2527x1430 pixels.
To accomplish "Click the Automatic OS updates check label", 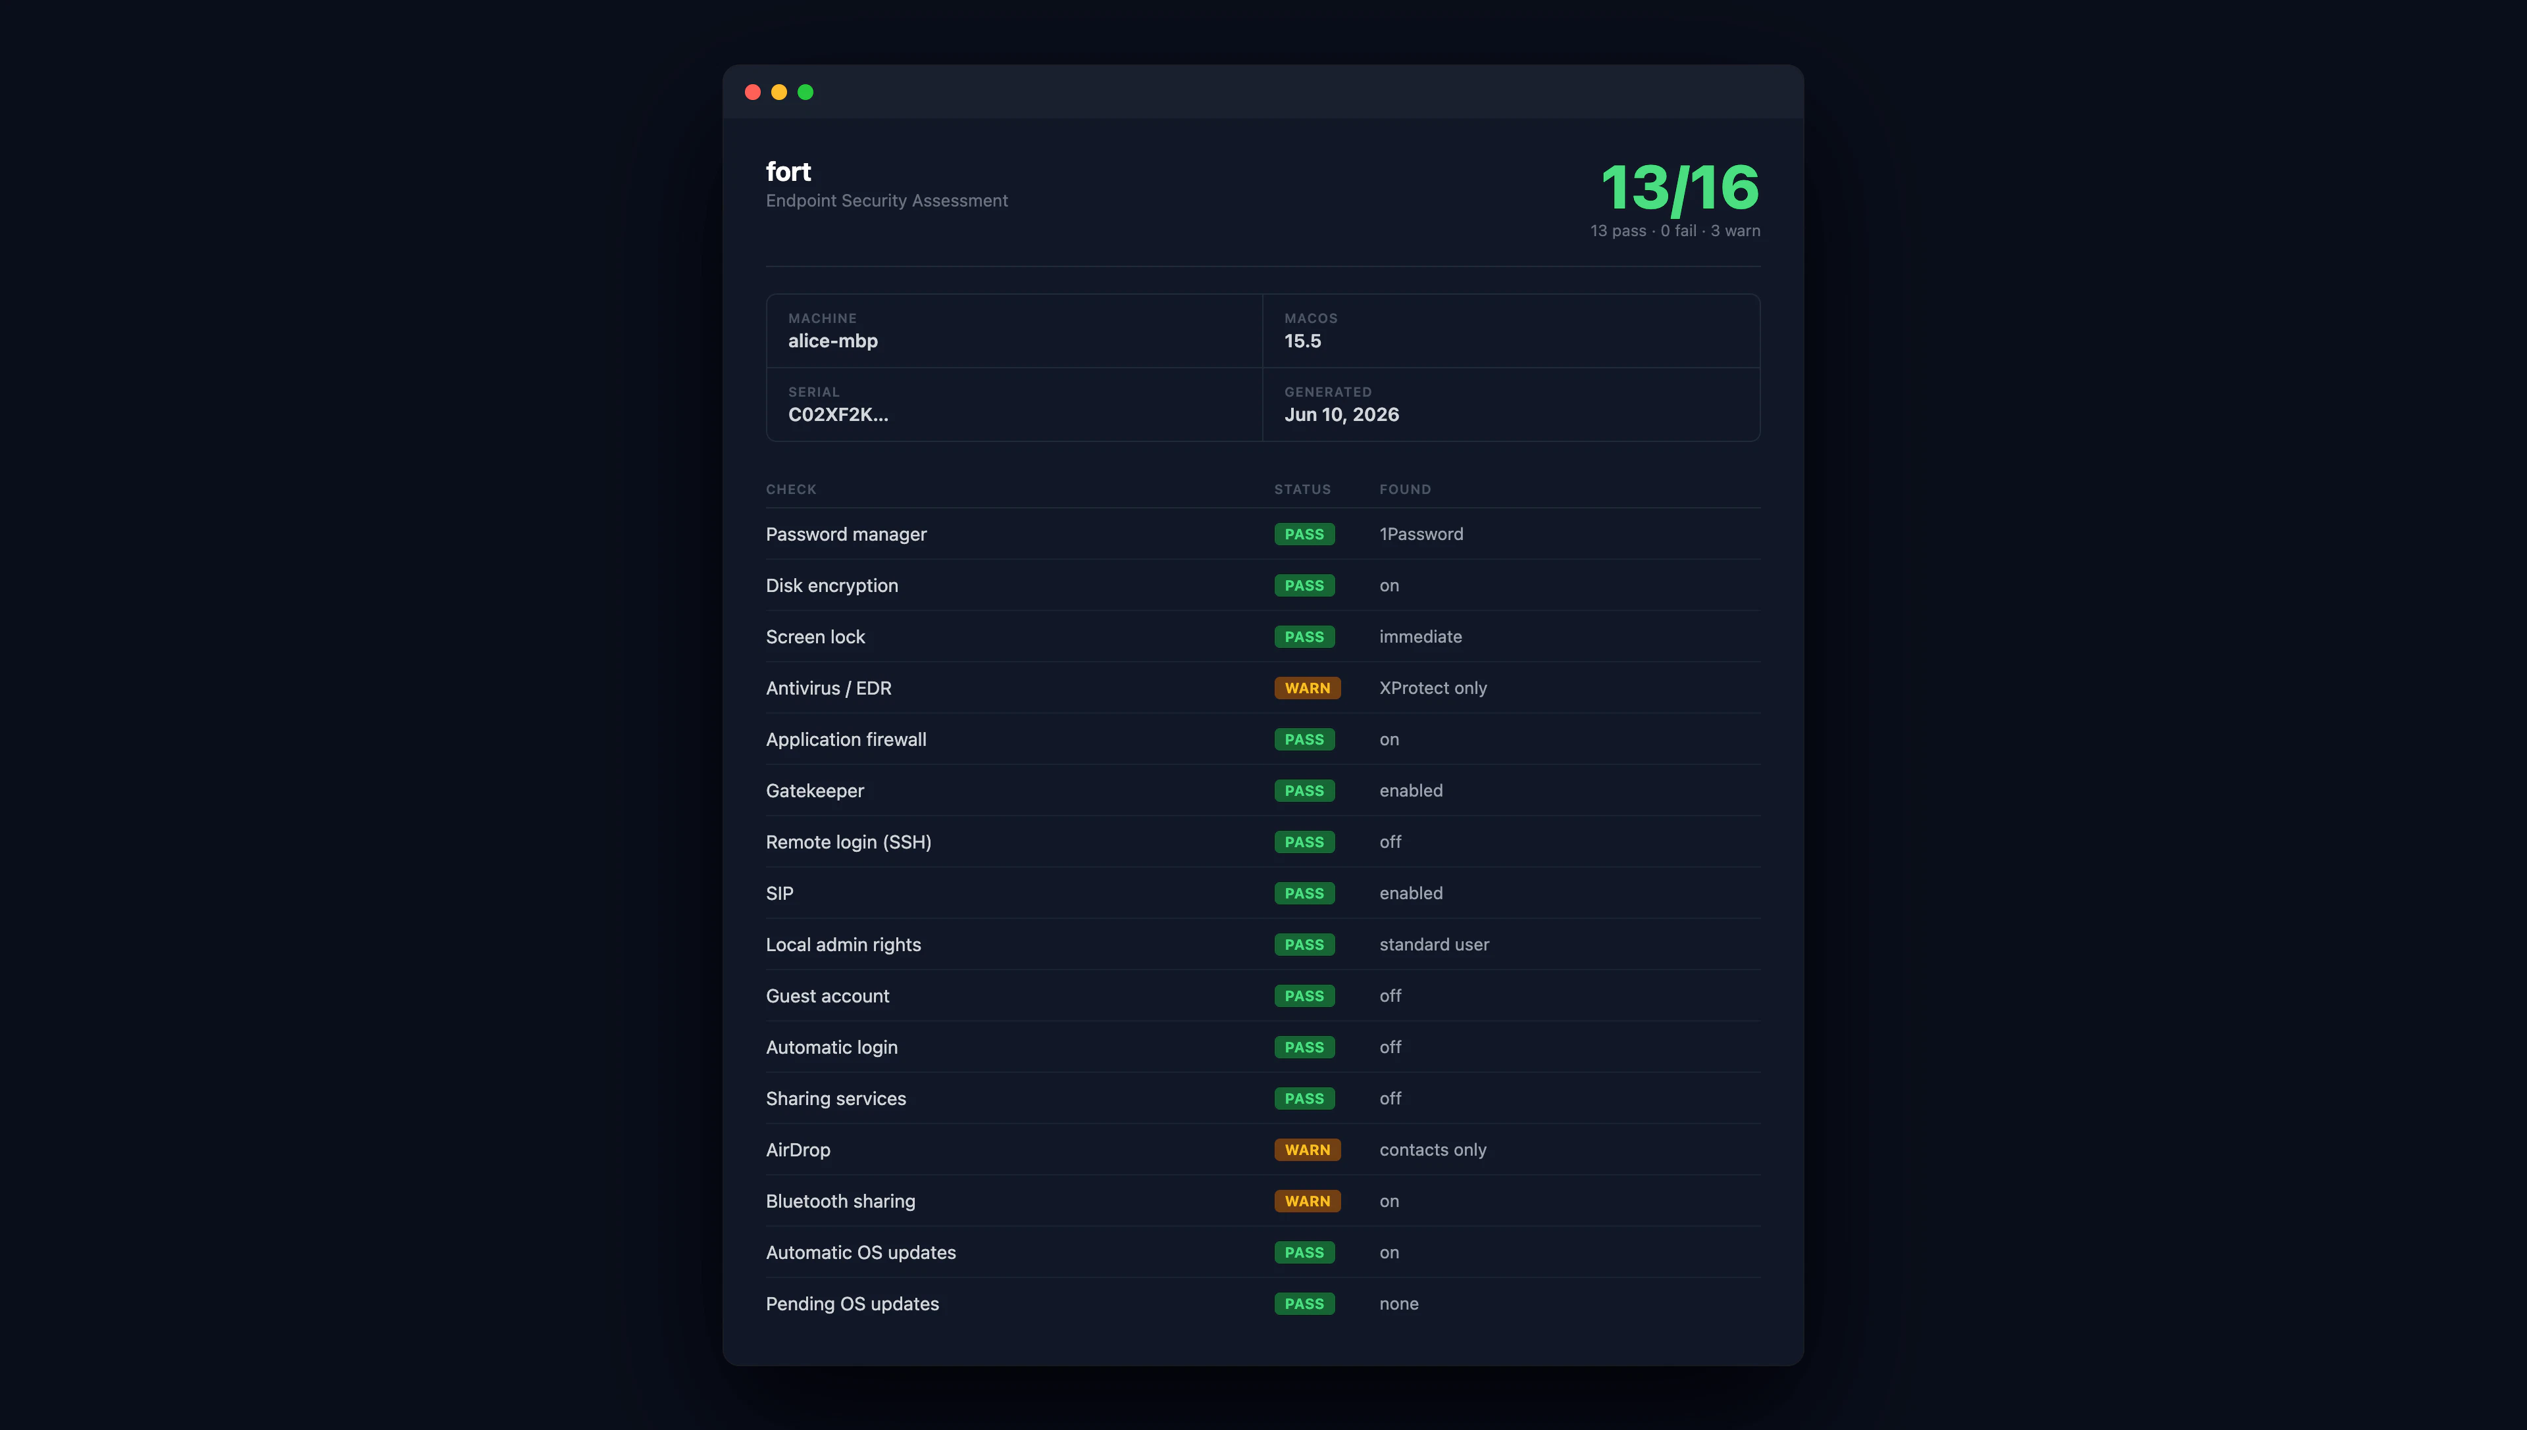I will pos(861,1252).
